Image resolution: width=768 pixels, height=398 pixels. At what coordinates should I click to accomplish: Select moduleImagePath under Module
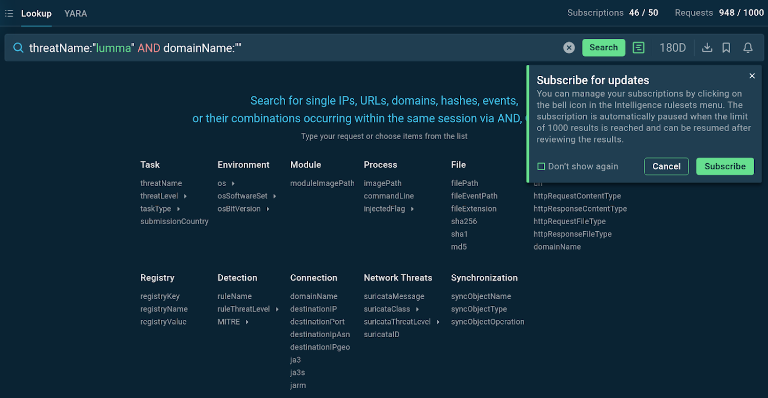pos(323,183)
